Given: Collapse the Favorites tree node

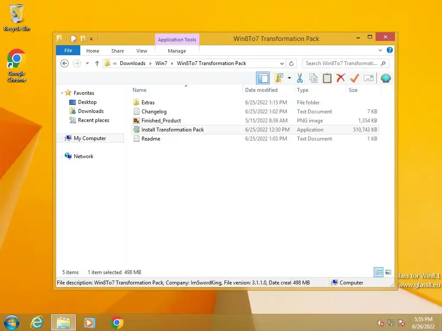Looking at the screenshot, I should point(62,93).
